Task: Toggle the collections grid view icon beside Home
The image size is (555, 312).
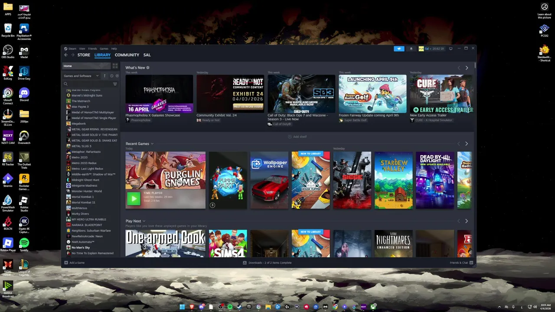Action: tap(115, 66)
